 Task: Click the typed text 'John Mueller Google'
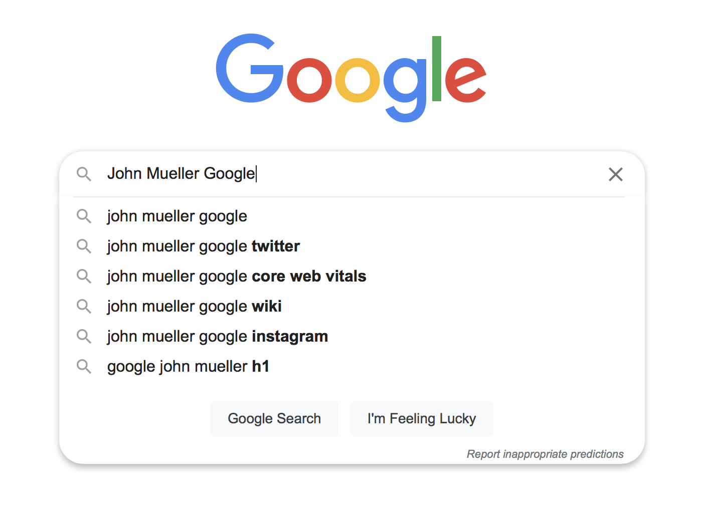[181, 174]
